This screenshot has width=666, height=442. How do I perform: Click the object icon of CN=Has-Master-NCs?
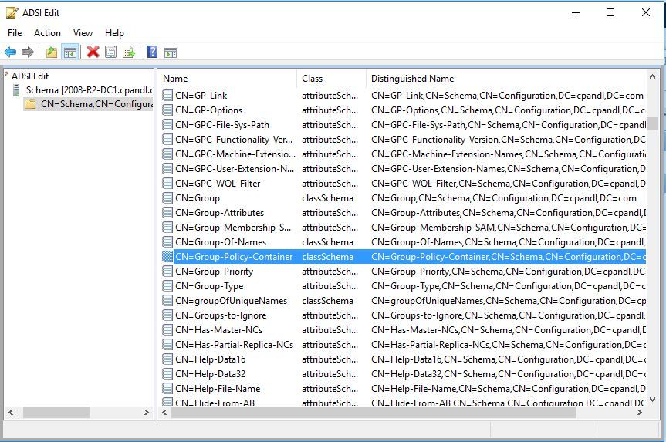click(x=167, y=330)
